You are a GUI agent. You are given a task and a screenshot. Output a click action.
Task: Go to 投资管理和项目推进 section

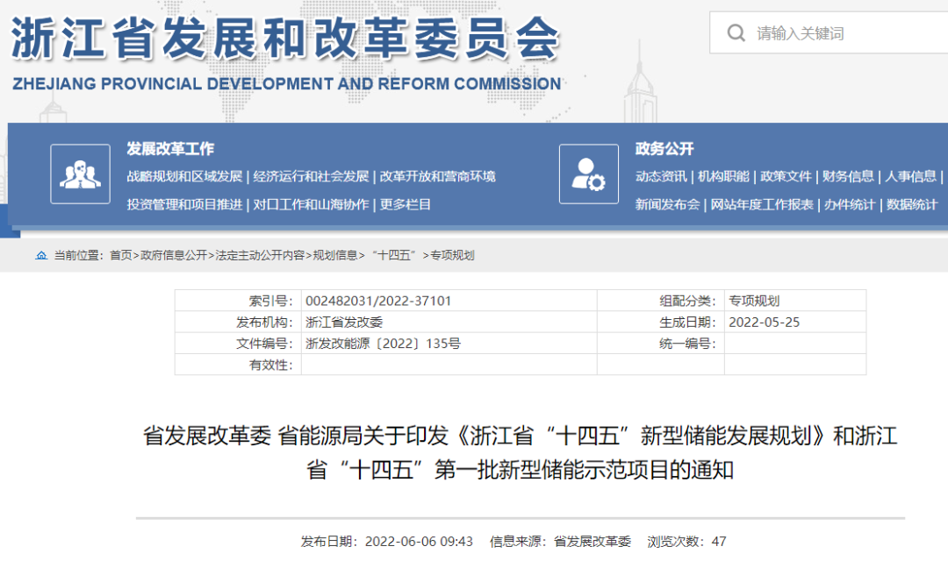pyautogui.click(x=184, y=204)
